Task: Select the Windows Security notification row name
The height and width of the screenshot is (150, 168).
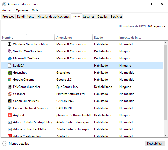Action: click(x=32, y=44)
